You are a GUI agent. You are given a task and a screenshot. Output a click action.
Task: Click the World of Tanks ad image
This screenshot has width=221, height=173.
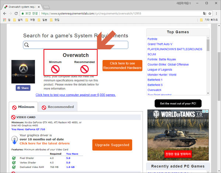pos(178,135)
